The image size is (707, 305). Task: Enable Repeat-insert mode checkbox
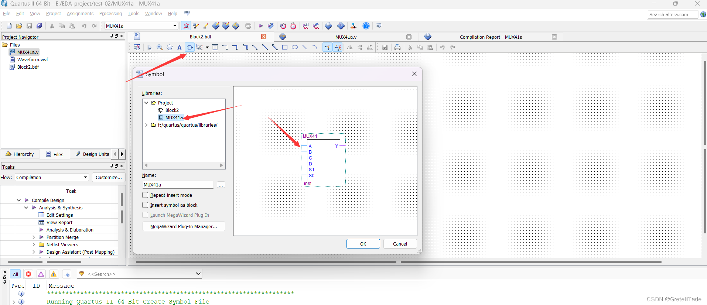(x=145, y=195)
